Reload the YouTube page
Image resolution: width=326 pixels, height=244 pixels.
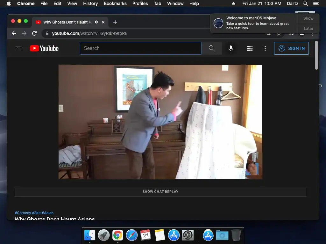point(34,33)
